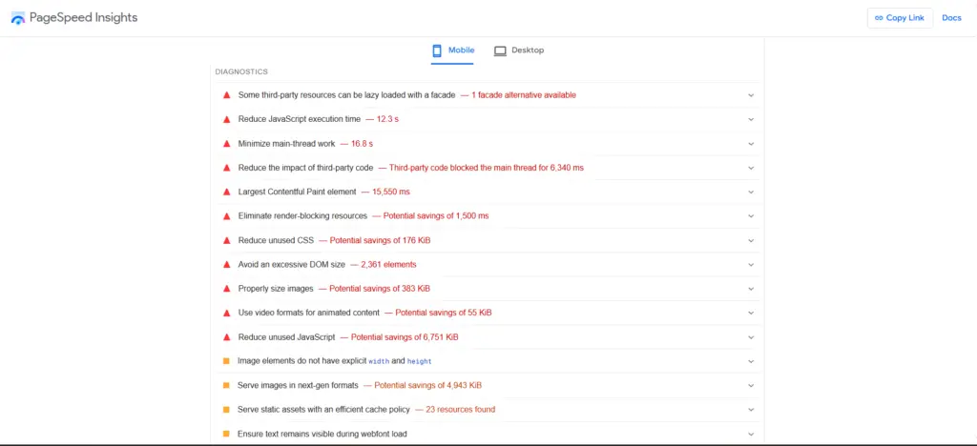Viewport: 977px width, 446px height.
Task: Click red triangle beside Largest Contentful Paint element
Action: tap(227, 192)
